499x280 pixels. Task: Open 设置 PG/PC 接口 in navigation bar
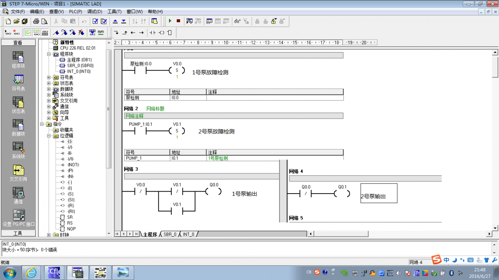click(18, 218)
